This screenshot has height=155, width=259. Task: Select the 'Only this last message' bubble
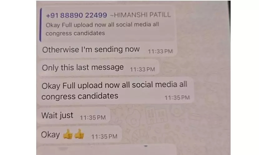[x=99, y=68]
